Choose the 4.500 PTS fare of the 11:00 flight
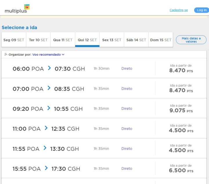 [181, 130]
